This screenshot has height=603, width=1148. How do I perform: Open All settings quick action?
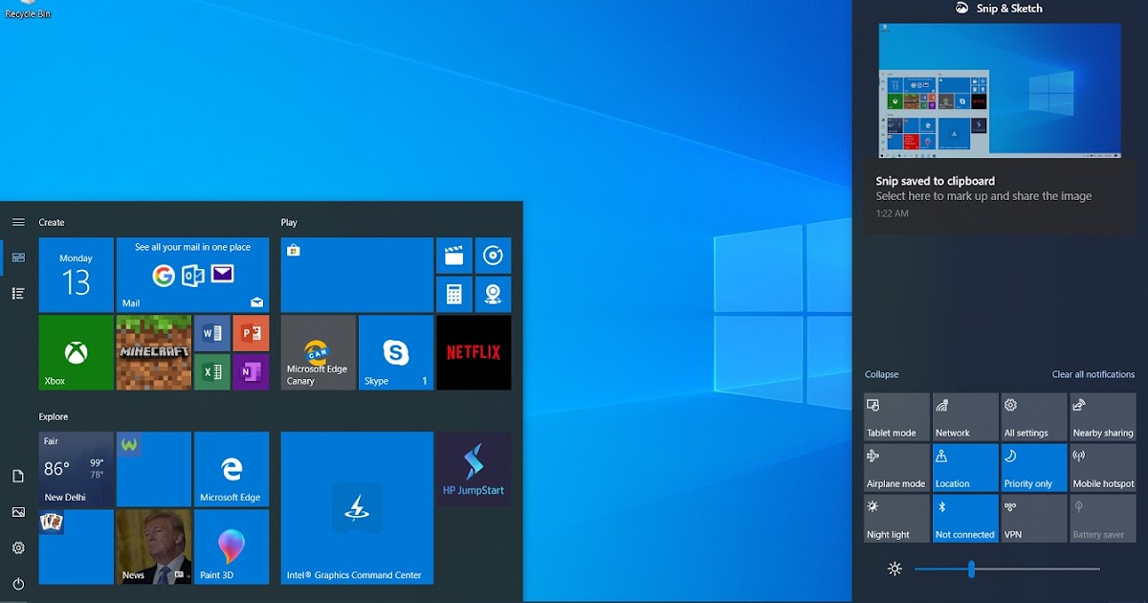(x=1034, y=416)
